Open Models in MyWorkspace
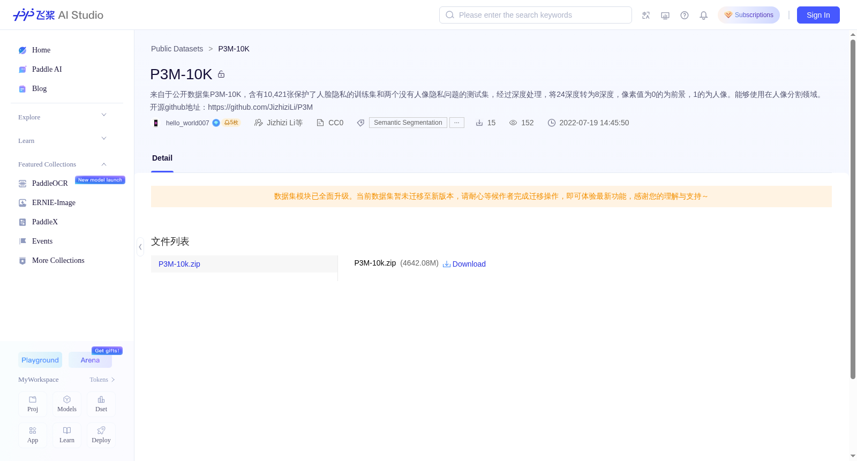Screen dimensions: 857x461 [67, 404]
